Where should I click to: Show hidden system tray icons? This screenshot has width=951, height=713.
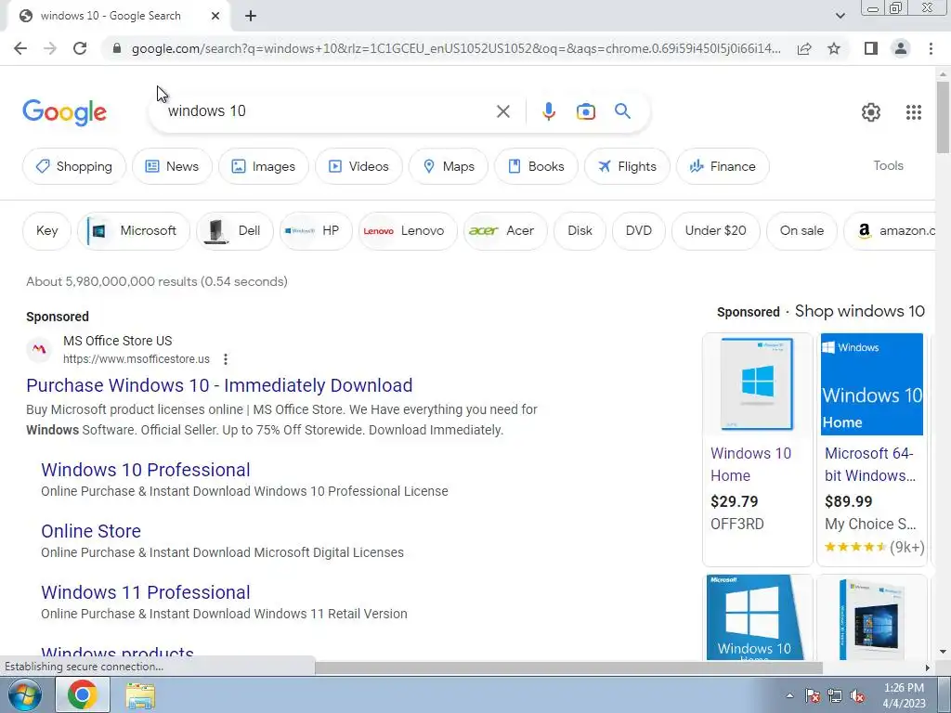pyautogui.click(x=789, y=696)
